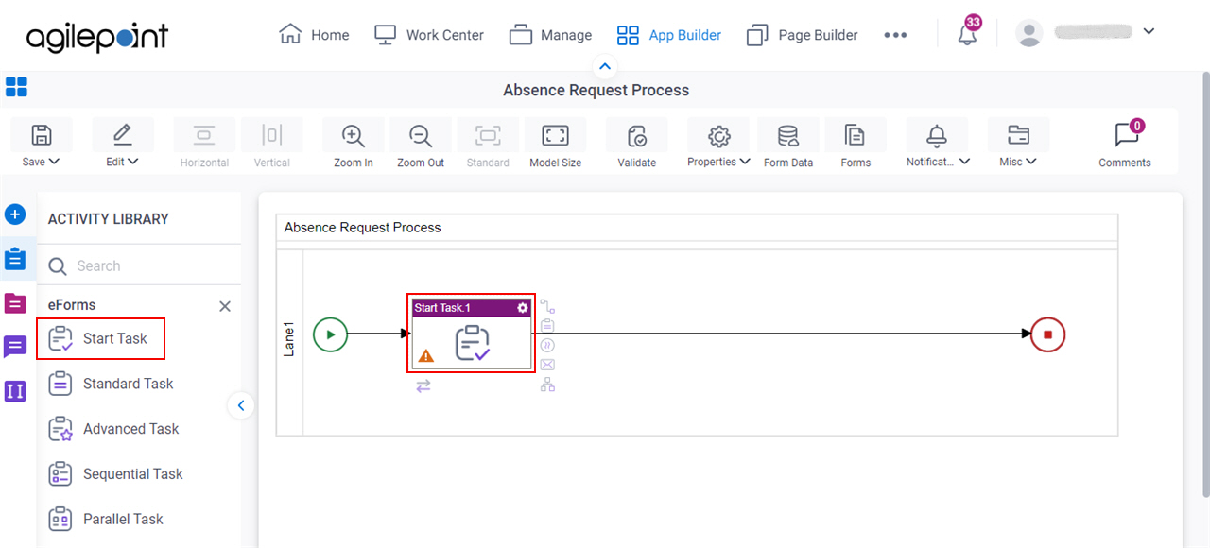
Task: Click the vertical scrollbar on the right edge
Action: pos(1204,283)
